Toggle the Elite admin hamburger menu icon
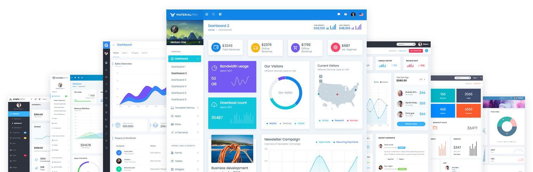 pos(114,45)
